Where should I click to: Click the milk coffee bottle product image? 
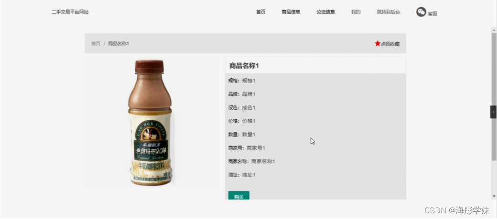pos(151,123)
